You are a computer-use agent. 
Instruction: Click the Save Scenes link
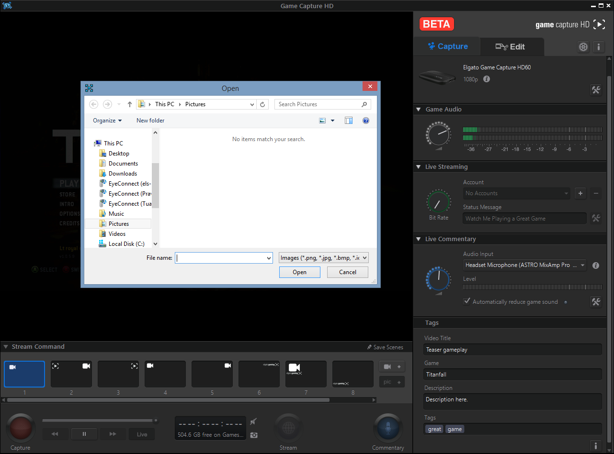385,347
